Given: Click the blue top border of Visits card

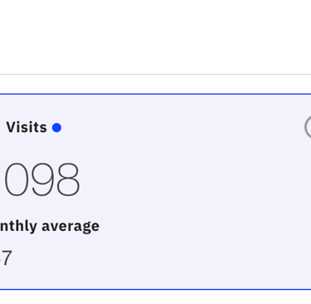Looking at the screenshot, I should [x=155, y=94].
